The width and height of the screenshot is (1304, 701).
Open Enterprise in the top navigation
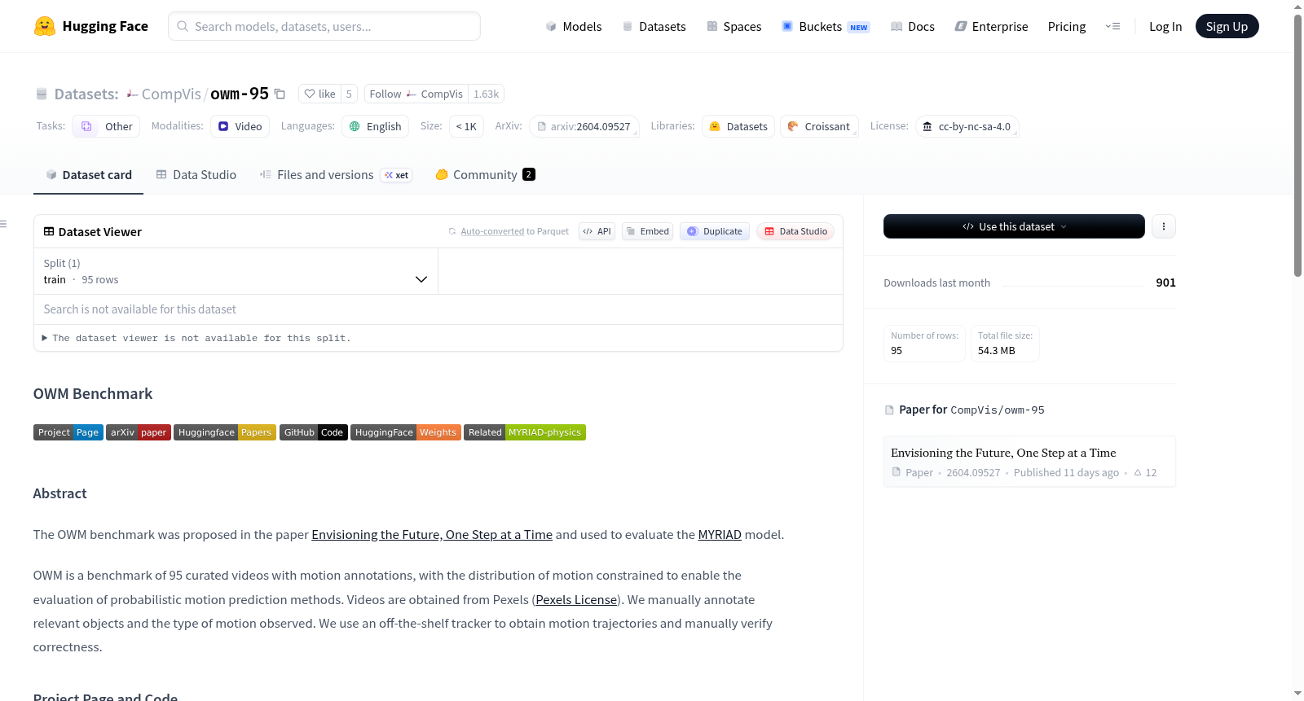pos(991,26)
